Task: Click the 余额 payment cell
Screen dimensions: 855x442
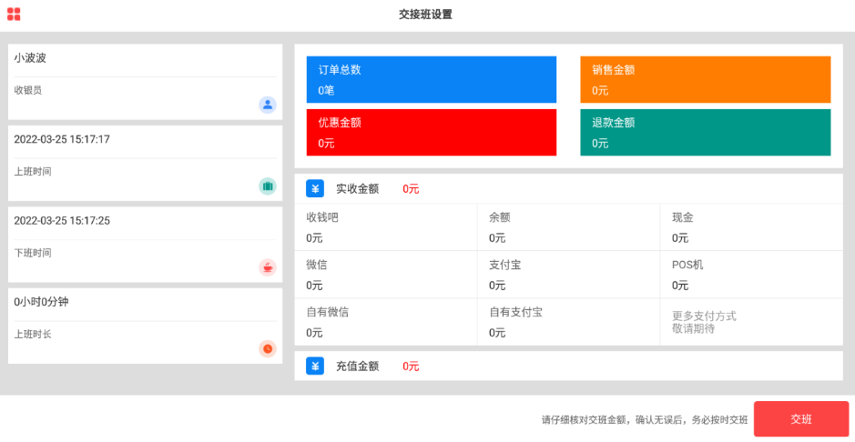Action: [568, 227]
